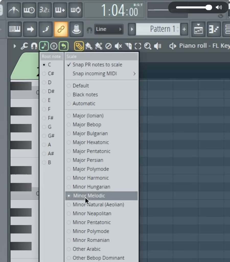
Task: Uncheck Snap PR notes to scale
Action: (x=97, y=65)
